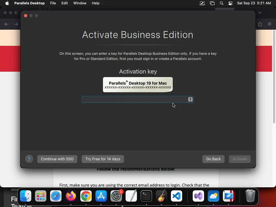
Task: Open Visual Studio from the dock
Action: tap(198, 196)
